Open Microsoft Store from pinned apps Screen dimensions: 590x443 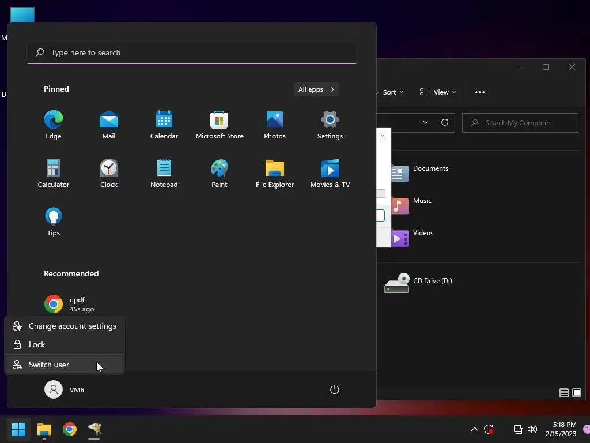click(x=220, y=125)
